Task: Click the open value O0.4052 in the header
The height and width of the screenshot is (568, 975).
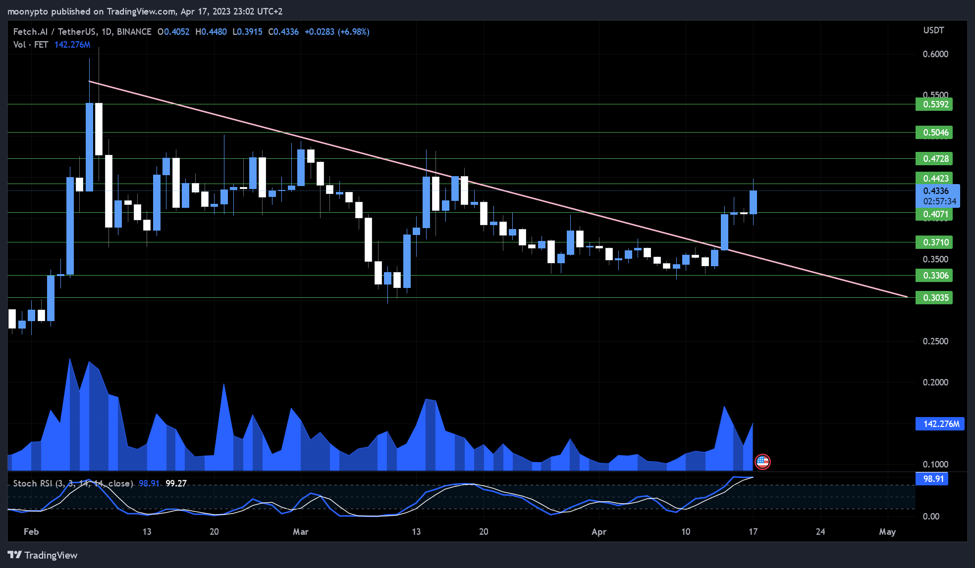Action: [173, 32]
